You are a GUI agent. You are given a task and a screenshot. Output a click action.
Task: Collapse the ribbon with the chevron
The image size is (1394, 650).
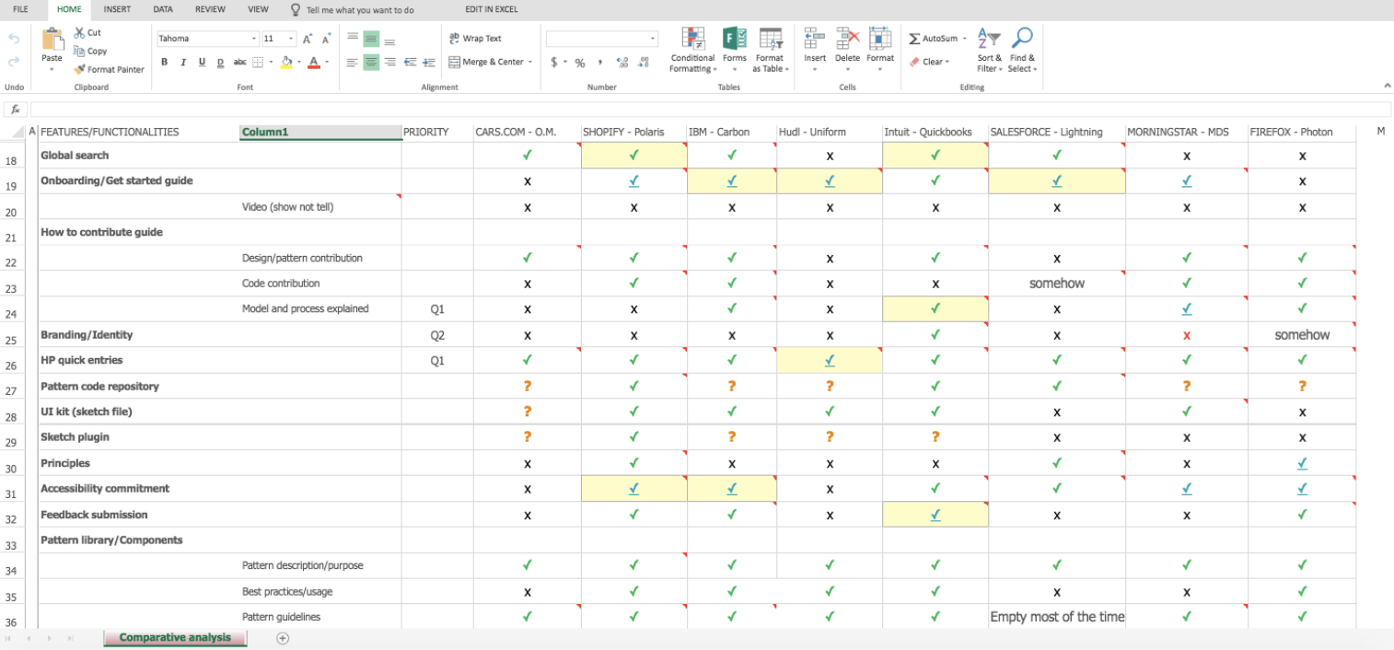[1388, 85]
